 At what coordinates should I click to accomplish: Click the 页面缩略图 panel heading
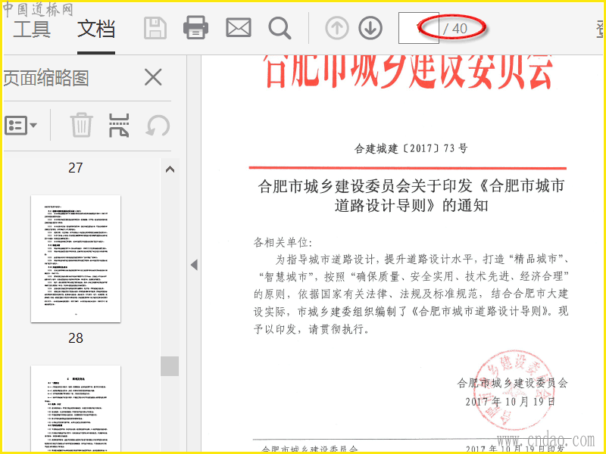coord(46,78)
